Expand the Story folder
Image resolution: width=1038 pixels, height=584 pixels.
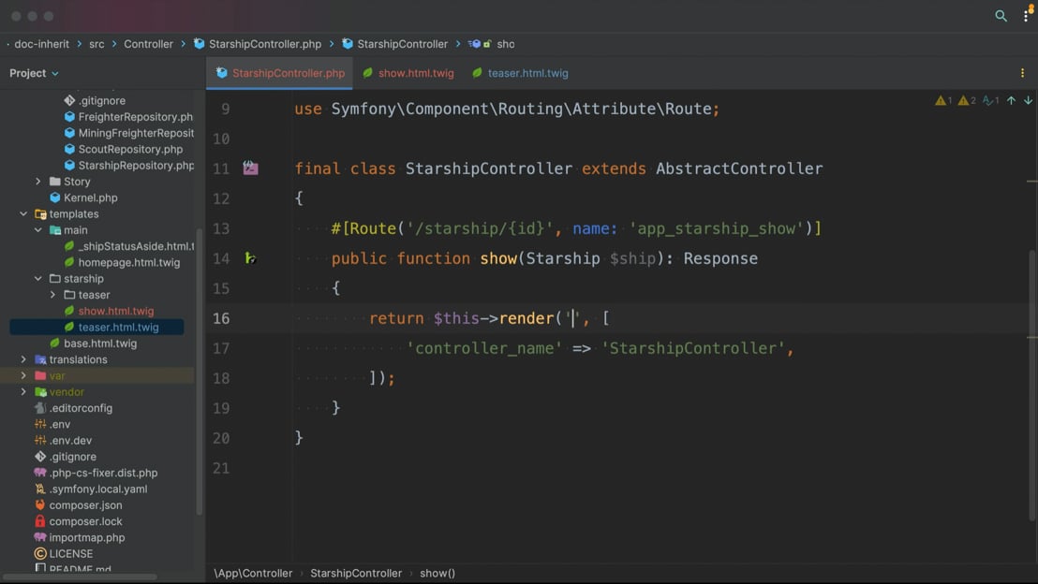click(37, 182)
